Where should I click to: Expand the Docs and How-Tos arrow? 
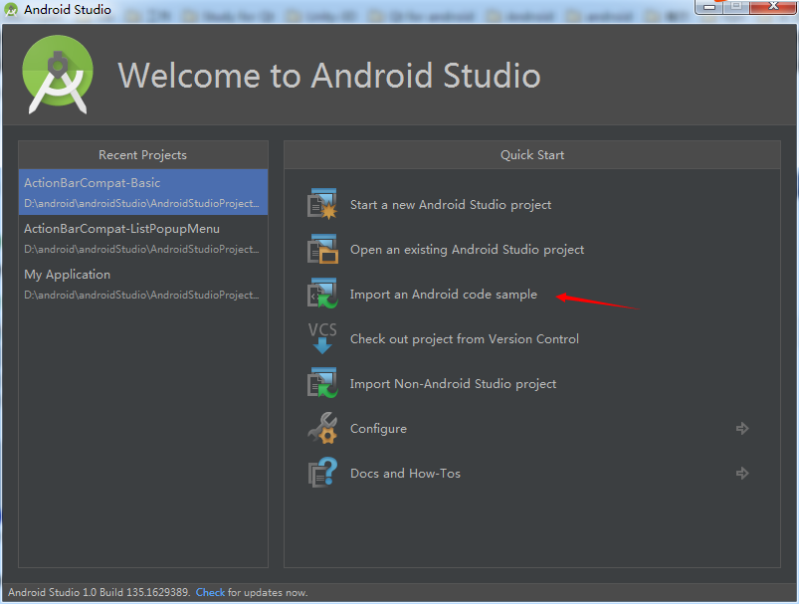click(742, 474)
